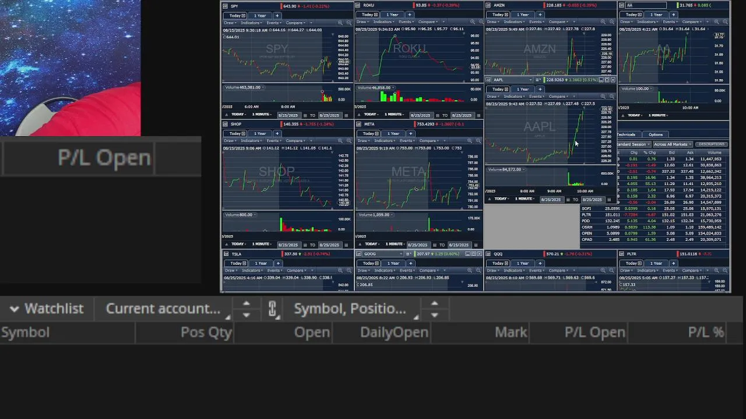This screenshot has height=419, width=746.
Task: Select SPY 1 Year tab
Action: click(259, 15)
